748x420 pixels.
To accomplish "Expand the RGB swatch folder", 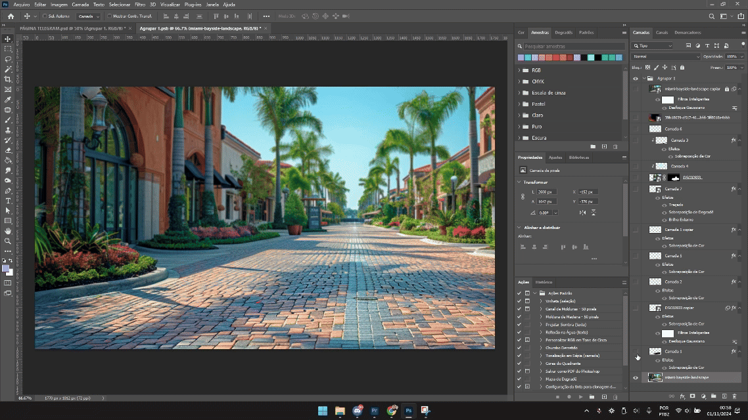I will click(x=519, y=70).
